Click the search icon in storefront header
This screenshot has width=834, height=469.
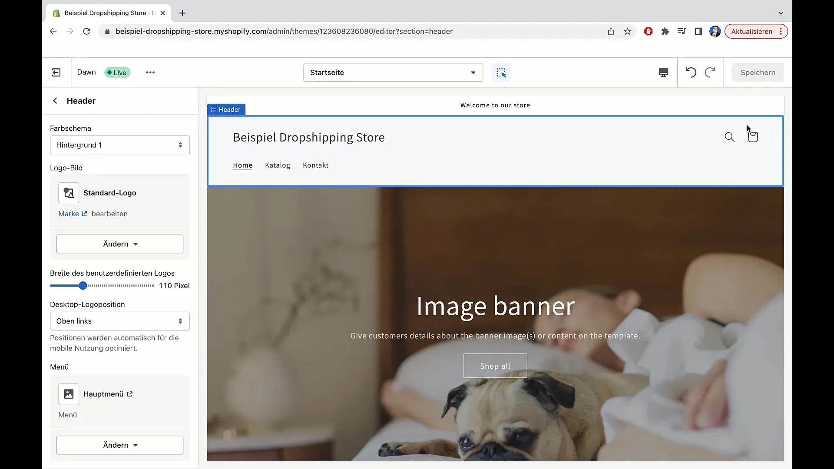[x=729, y=137]
